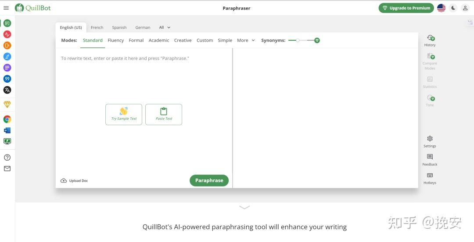Click the Paraphrase button

click(209, 181)
